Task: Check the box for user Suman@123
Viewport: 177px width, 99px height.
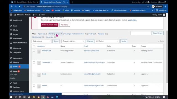Action: (x=34, y=62)
